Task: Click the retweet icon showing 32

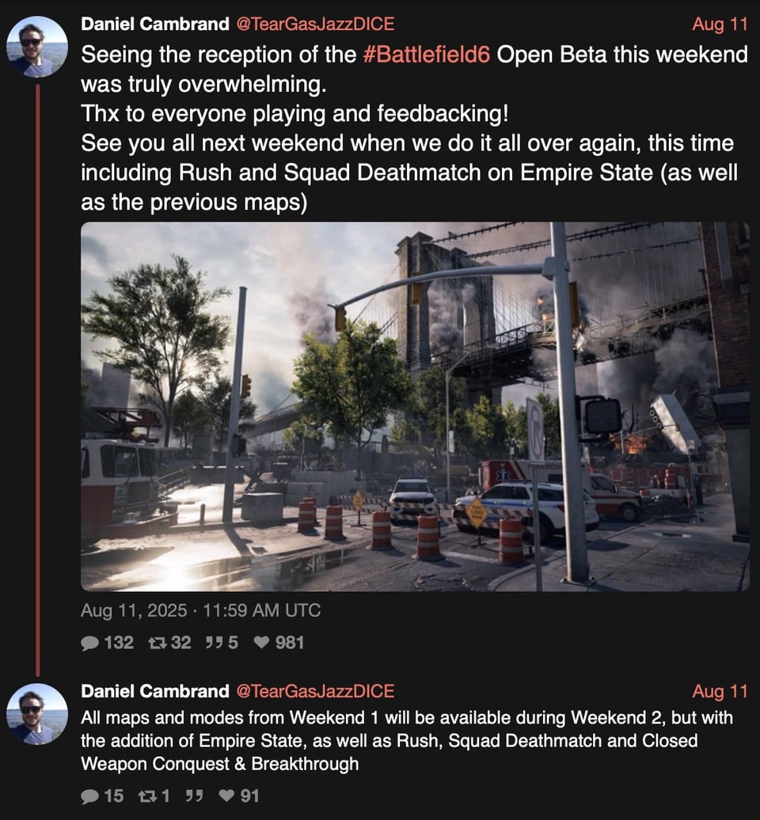Action: (x=157, y=643)
